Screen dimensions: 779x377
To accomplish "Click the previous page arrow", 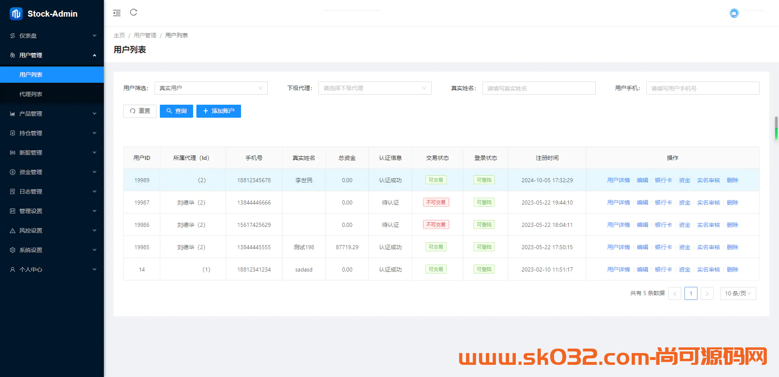I will tap(674, 293).
